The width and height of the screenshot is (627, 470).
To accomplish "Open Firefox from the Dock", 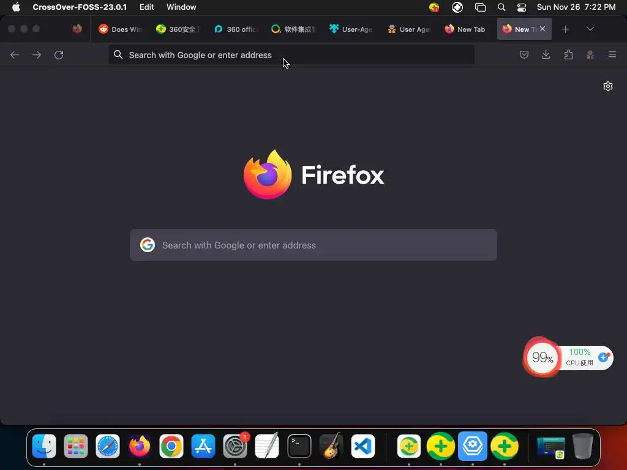I will point(140,446).
